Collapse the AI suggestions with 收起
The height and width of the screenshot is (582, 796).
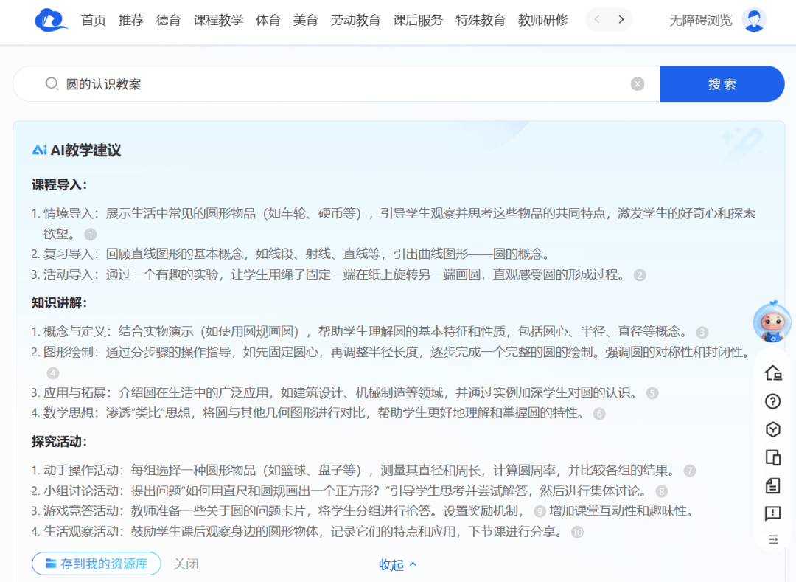coord(397,564)
